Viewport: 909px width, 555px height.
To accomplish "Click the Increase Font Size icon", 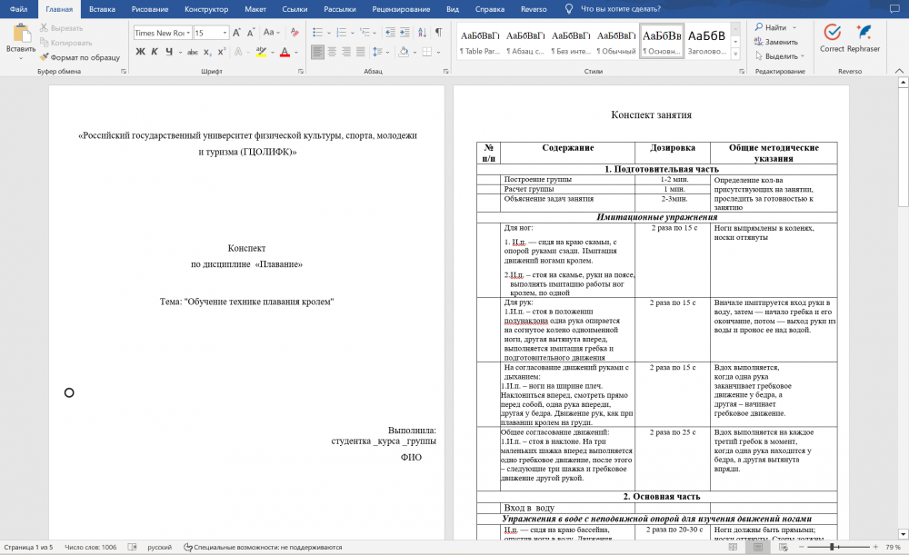I will [237, 32].
